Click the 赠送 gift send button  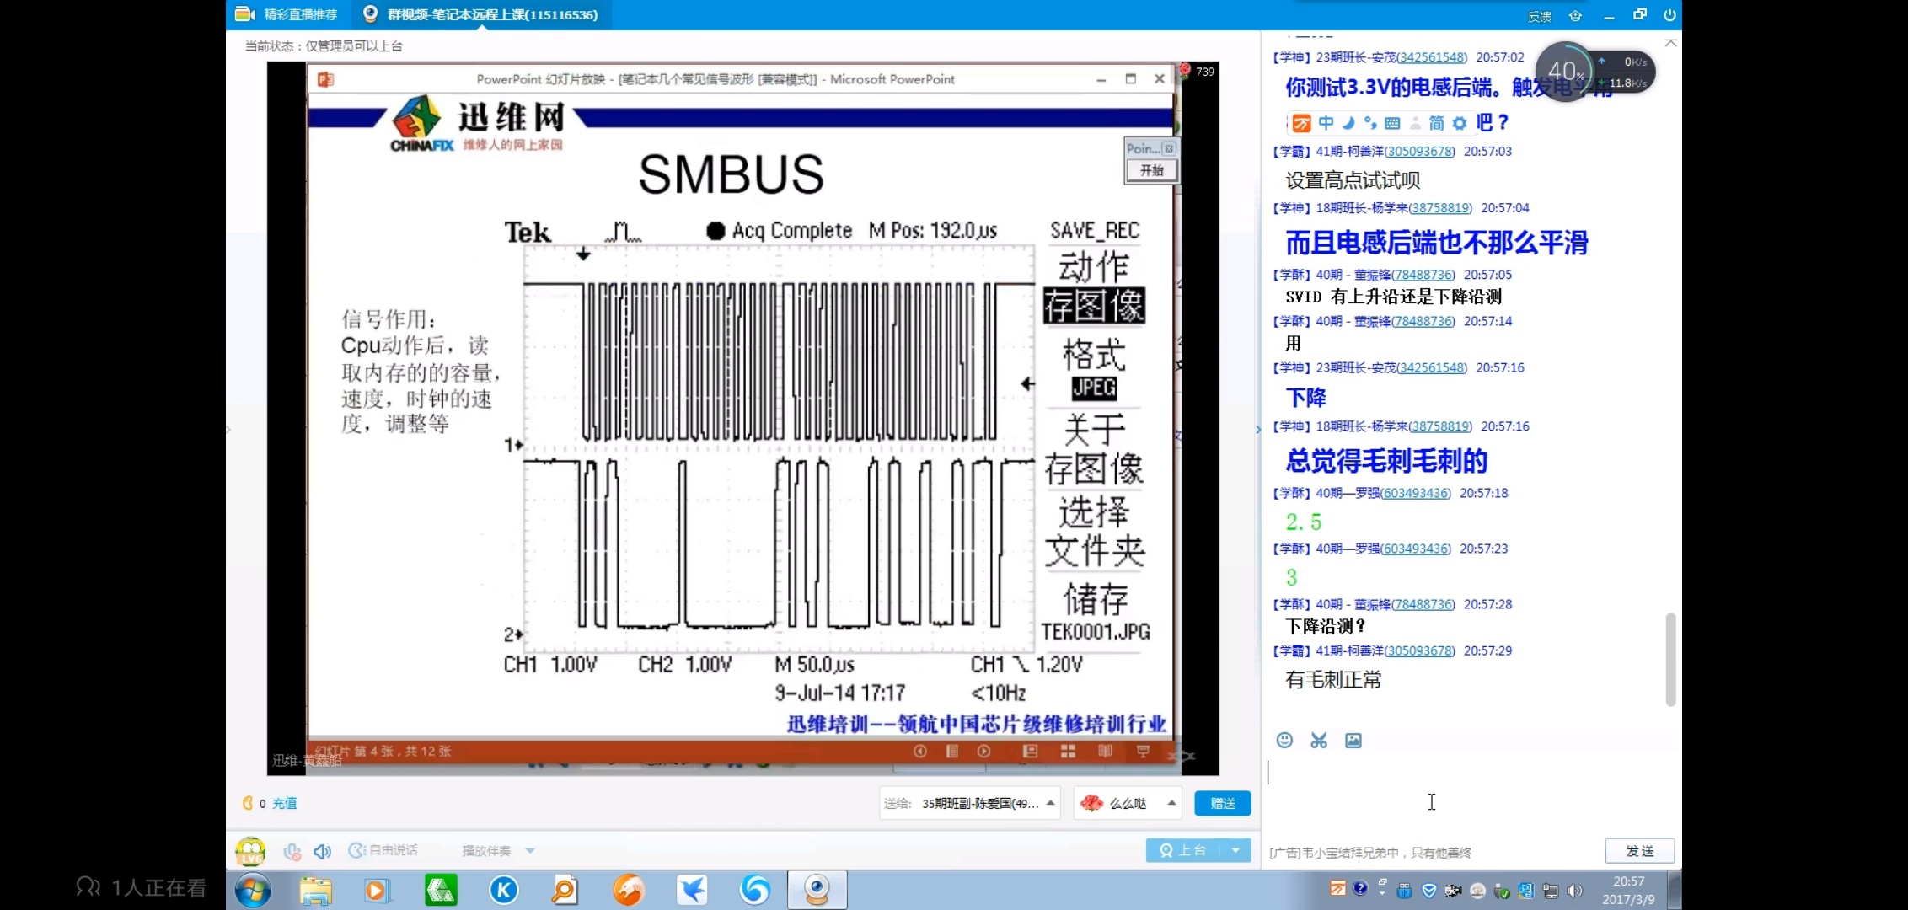[x=1222, y=803]
